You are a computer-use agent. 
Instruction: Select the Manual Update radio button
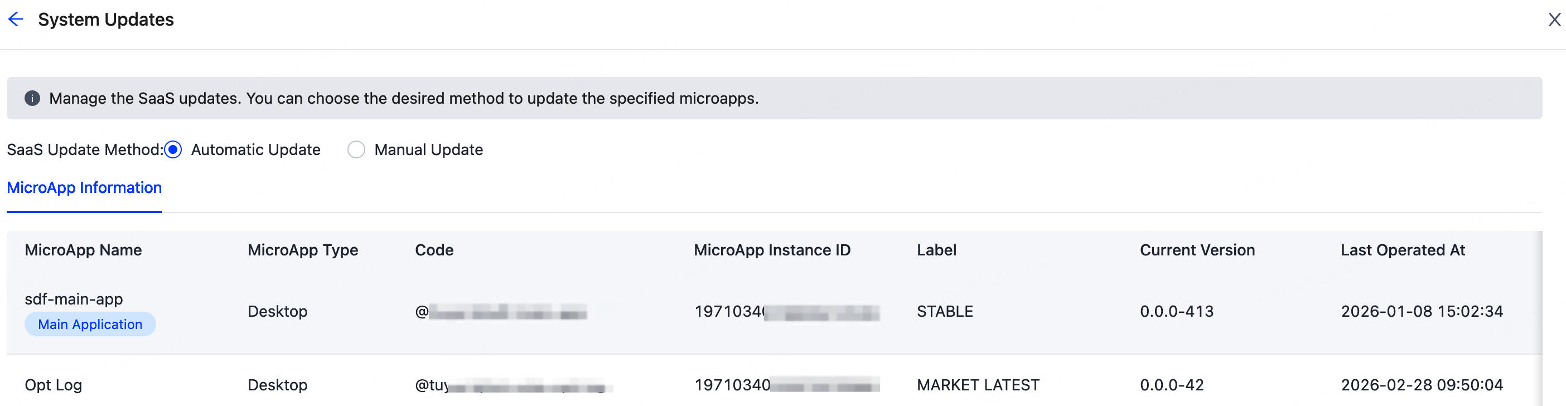tap(356, 149)
